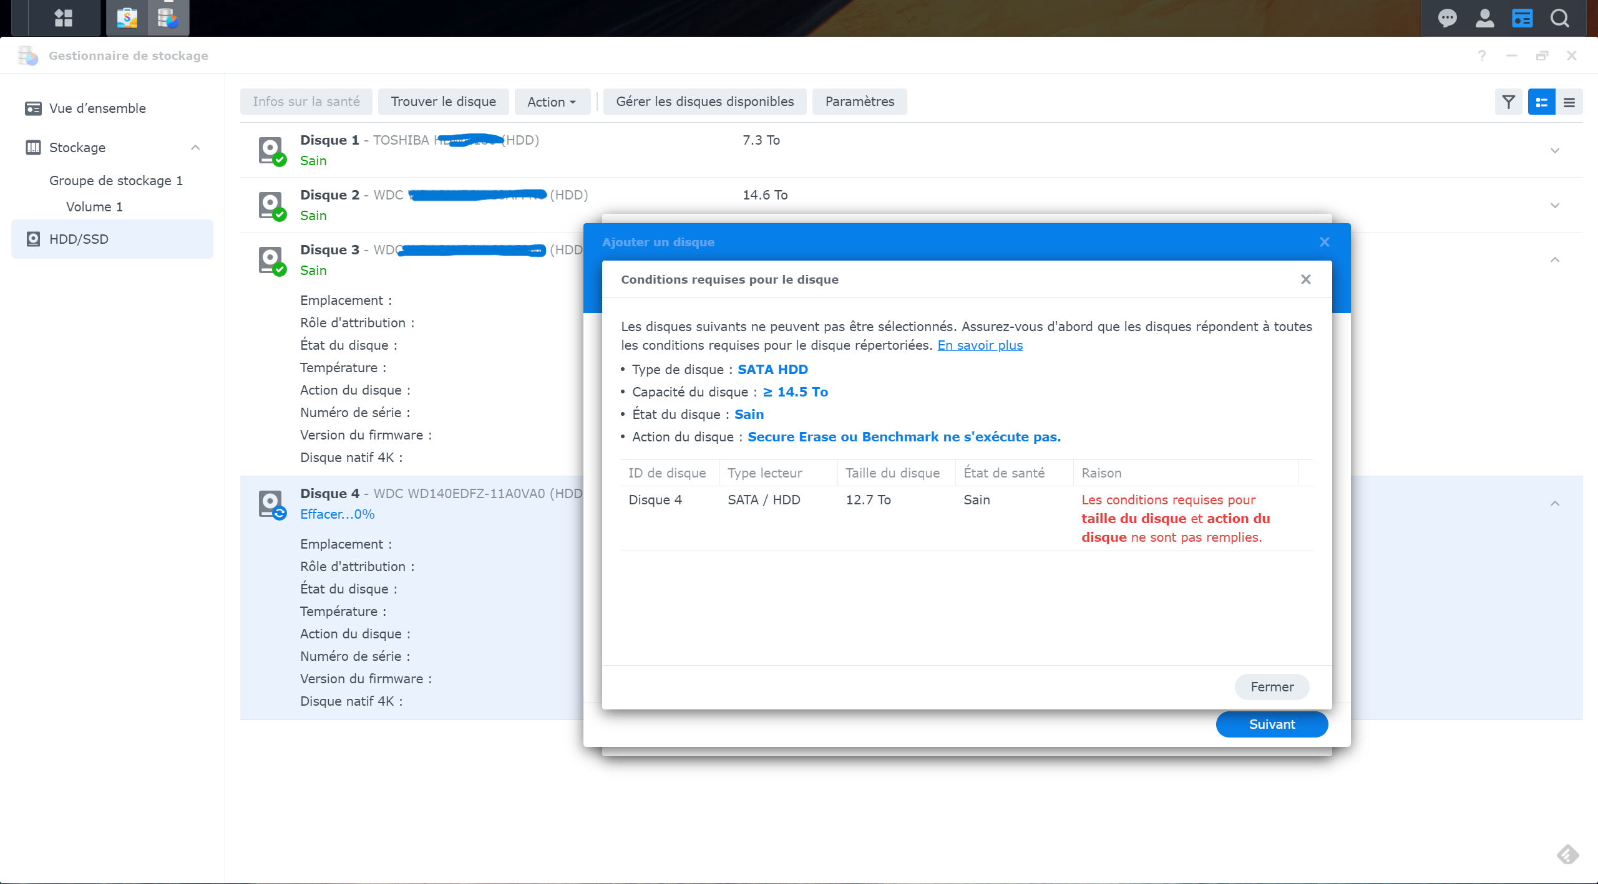Select Volume 1 in the sidebar
This screenshot has width=1598, height=884.
click(x=94, y=206)
